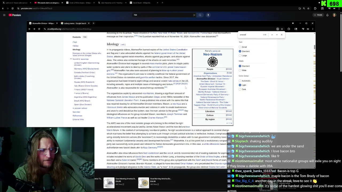Click the find-in-page 'arrested' input field
This screenshot has height=192, width=342.
pos(251,35)
